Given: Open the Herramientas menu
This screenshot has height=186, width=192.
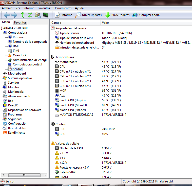Looking at the screenshot, I should click(x=62, y=8).
